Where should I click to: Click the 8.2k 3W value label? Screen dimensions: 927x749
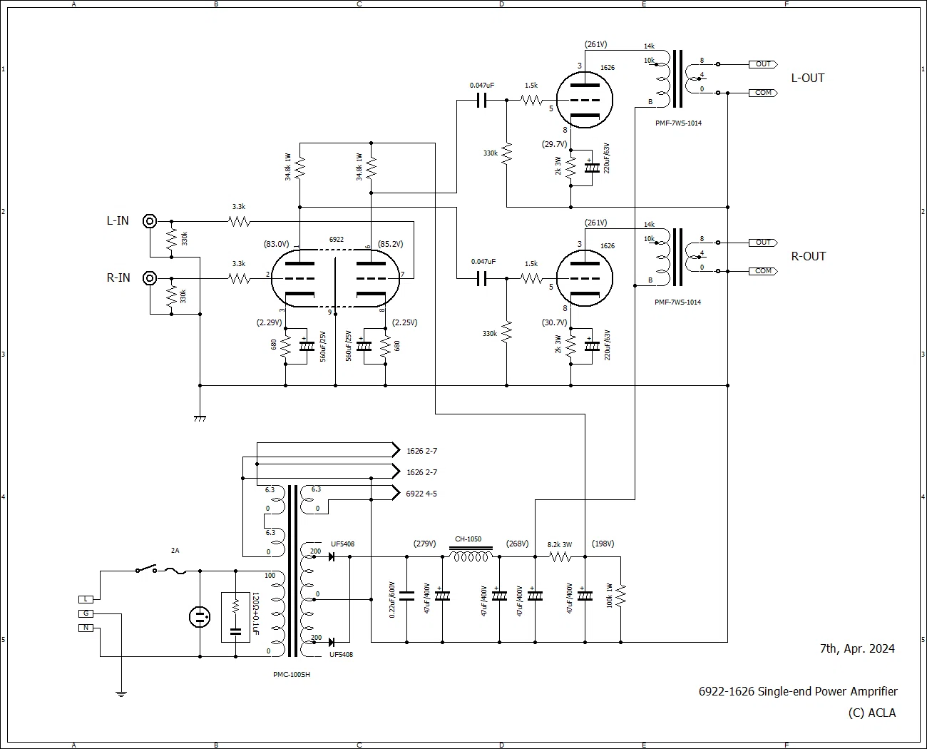tap(560, 544)
